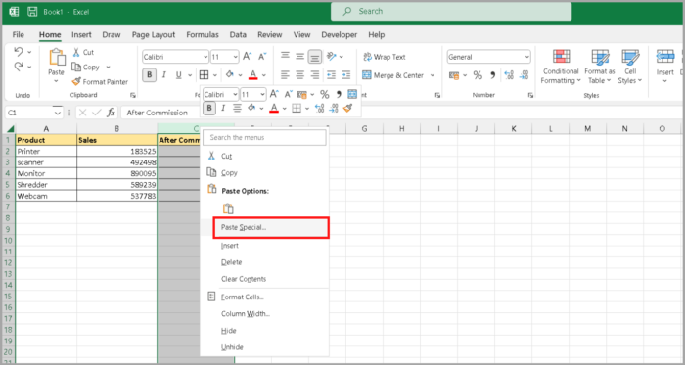The width and height of the screenshot is (685, 365).
Task: Expand the Merge & Center dropdown arrow
Action: [x=433, y=75]
